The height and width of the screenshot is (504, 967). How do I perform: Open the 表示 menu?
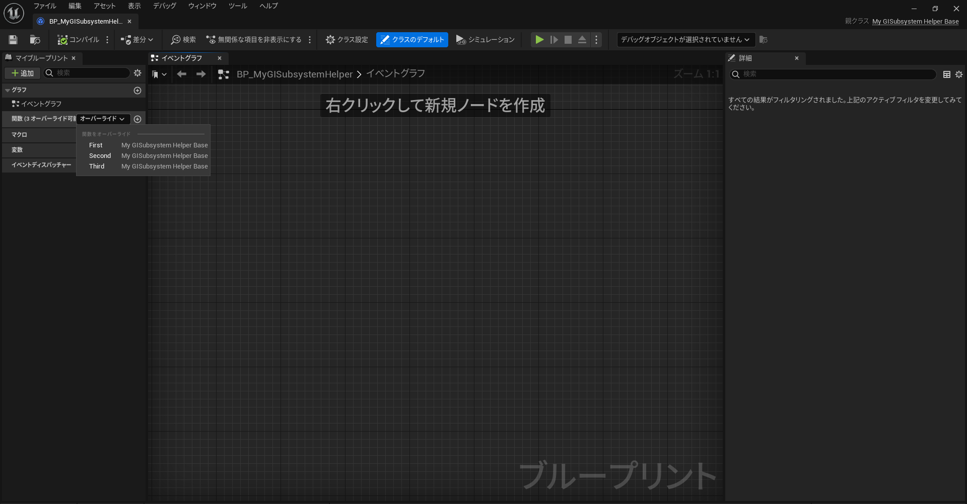point(134,6)
